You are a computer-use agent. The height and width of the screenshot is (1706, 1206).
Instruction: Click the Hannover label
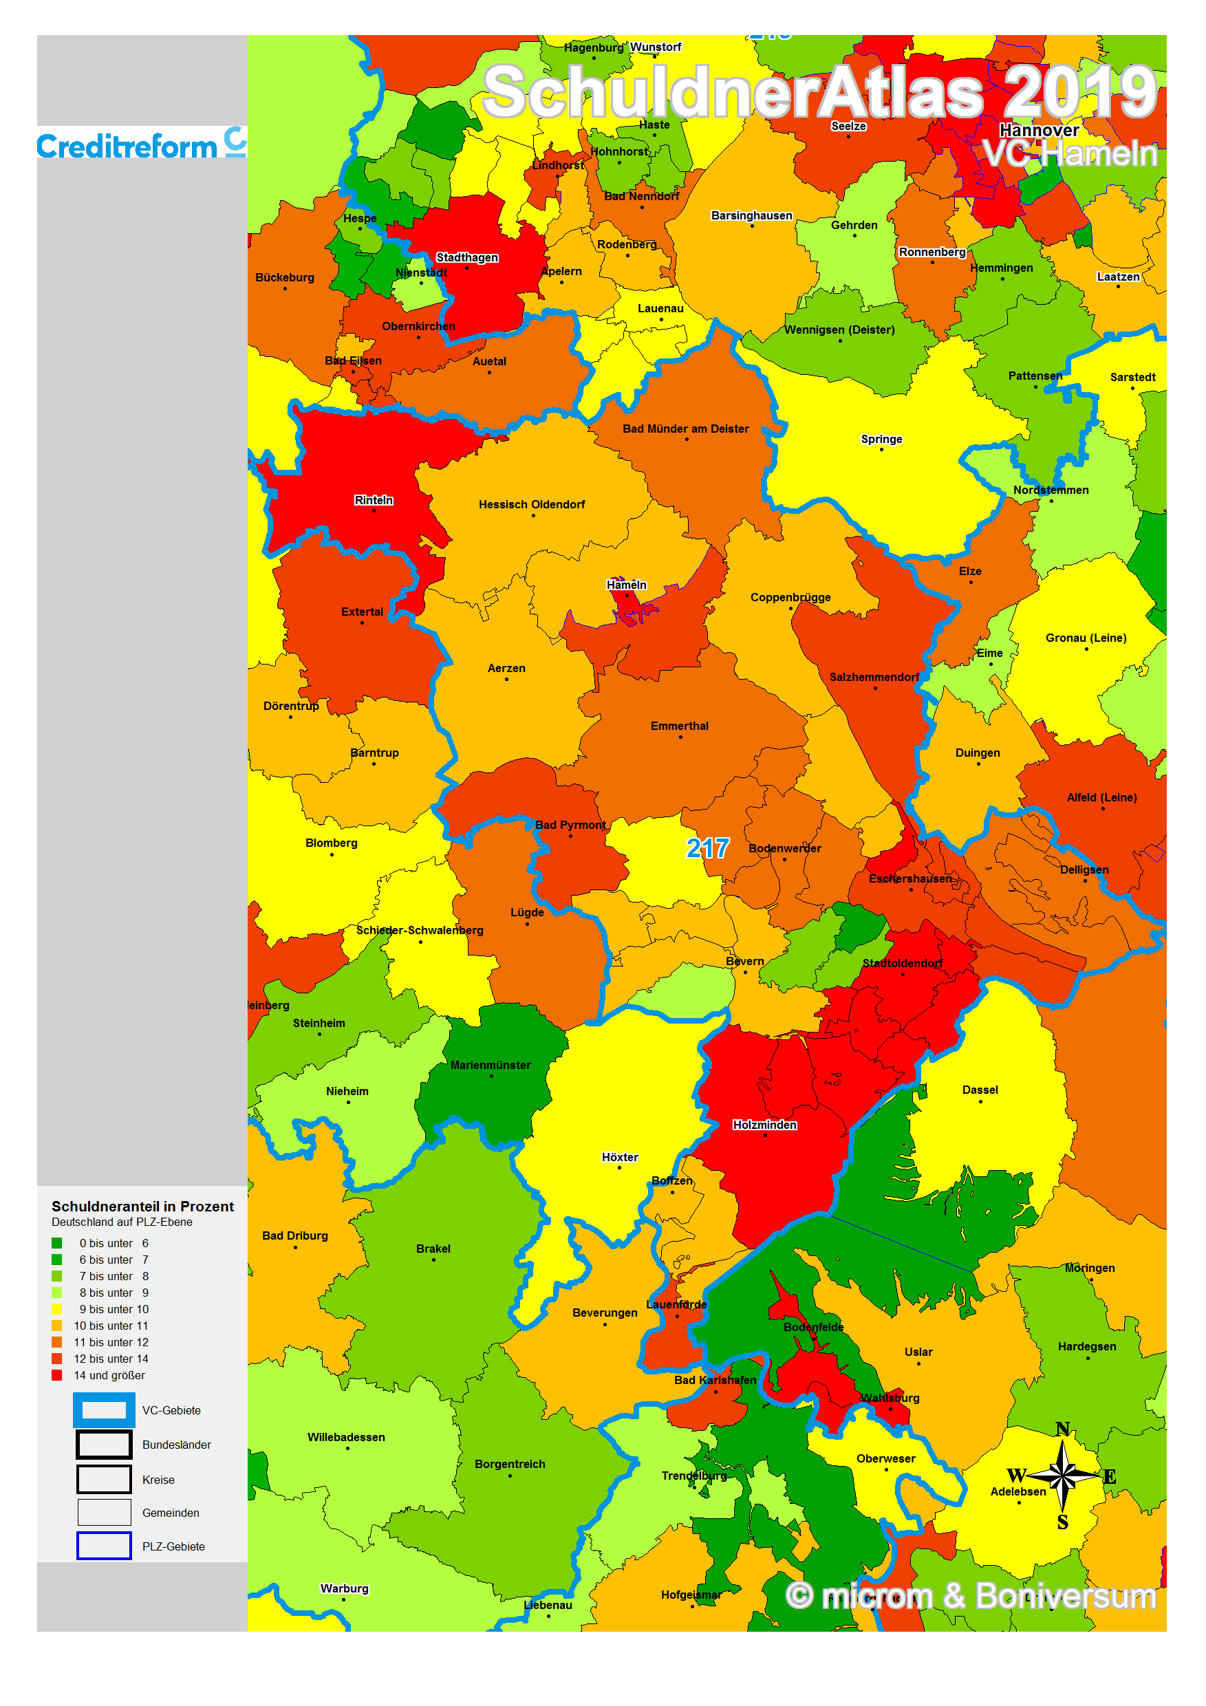(1039, 130)
